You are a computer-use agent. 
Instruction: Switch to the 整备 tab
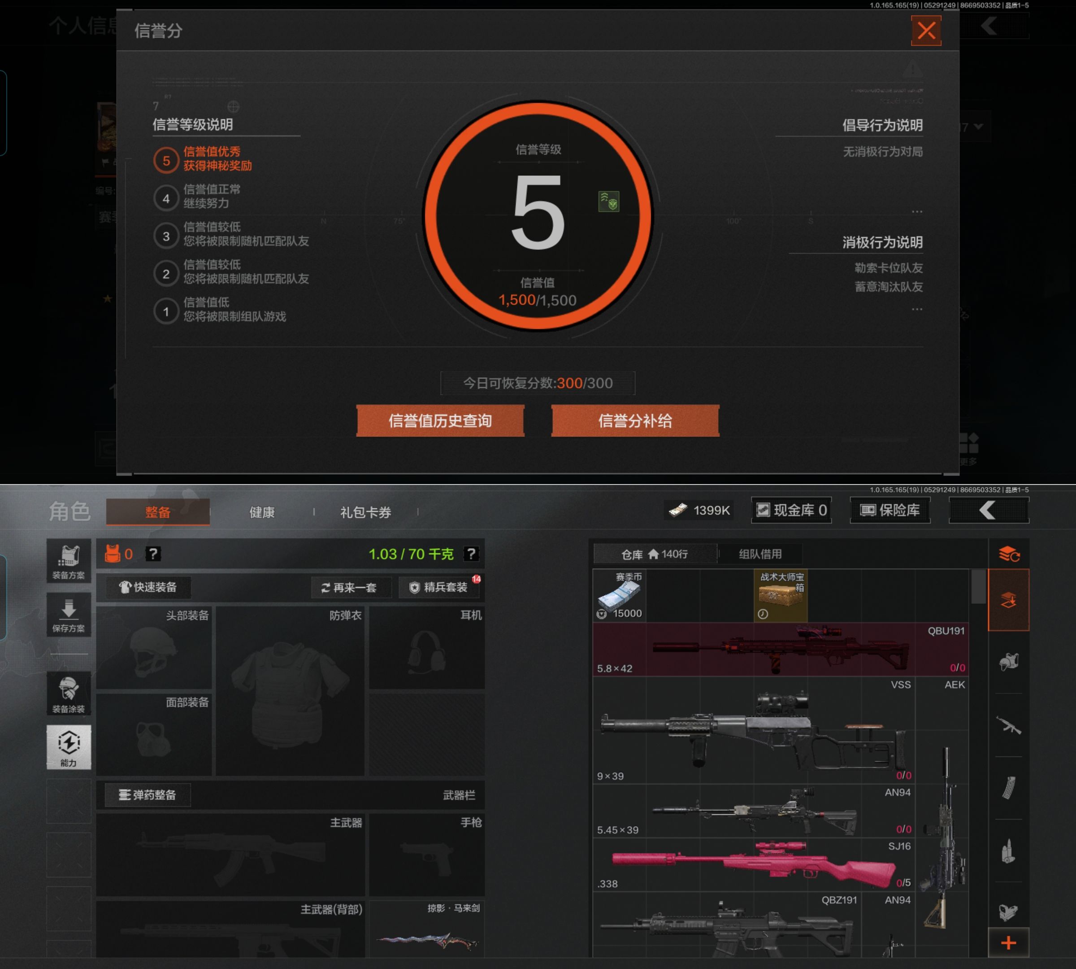pyautogui.click(x=158, y=512)
